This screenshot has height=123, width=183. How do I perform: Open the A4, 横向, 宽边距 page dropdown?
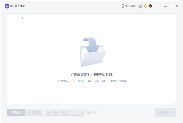pos(65,112)
